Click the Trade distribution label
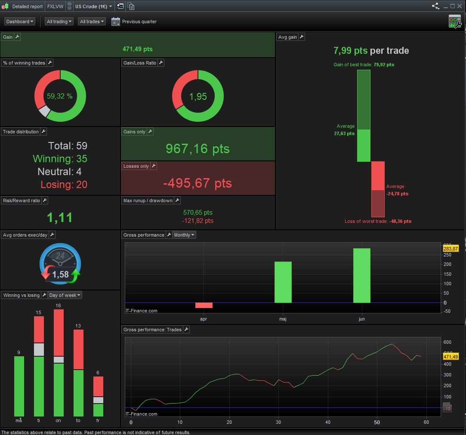466x435 pixels. [x=21, y=132]
